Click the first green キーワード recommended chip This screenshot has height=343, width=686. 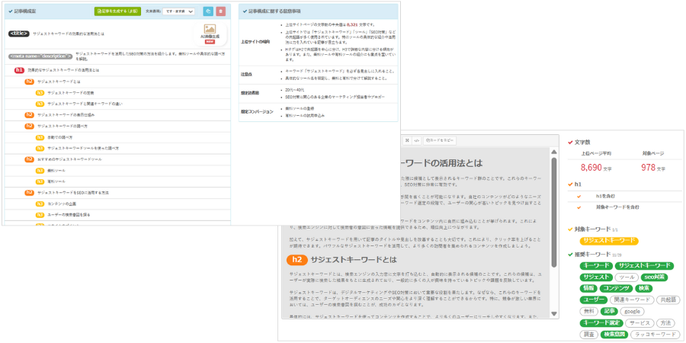[596, 266]
